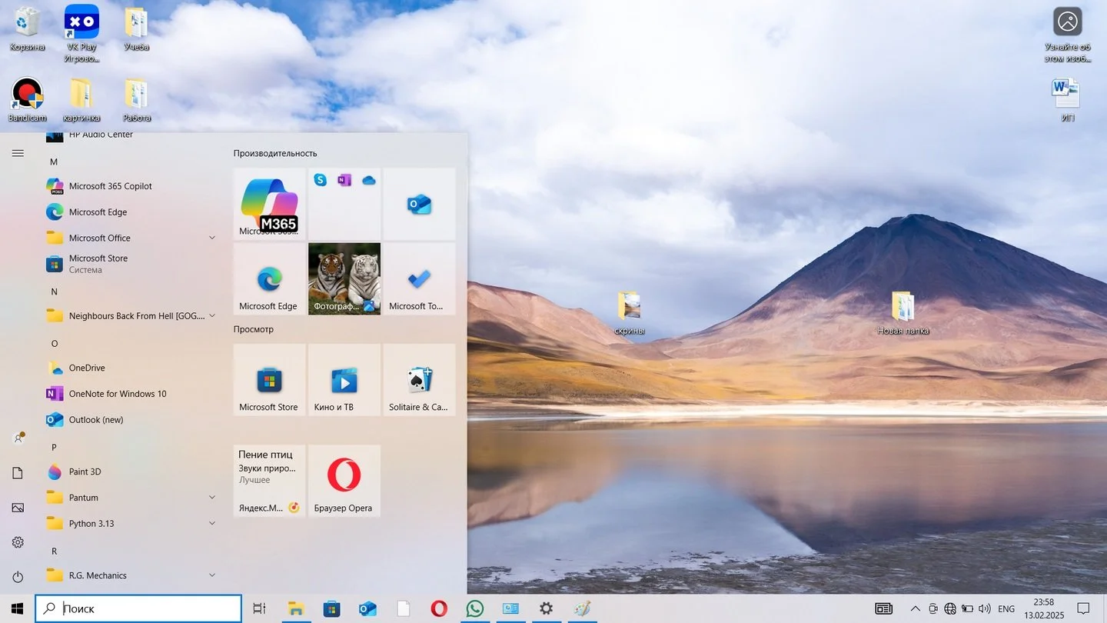
Task: Launch the Opera browser tile
Action: 344,481
